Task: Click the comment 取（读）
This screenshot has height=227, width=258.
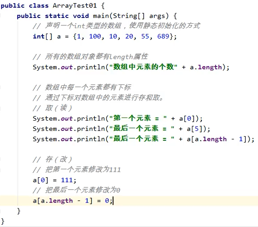Action: pyautogui.click(x=52, y=108)
